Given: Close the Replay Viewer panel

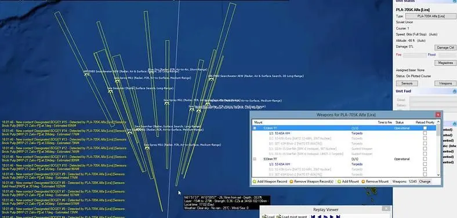Looking at the screenshot, I should coord(386,209).
